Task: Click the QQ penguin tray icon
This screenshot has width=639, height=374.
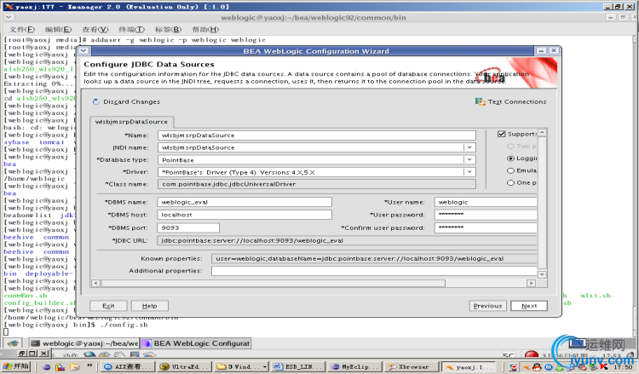Action: [536, 367]
